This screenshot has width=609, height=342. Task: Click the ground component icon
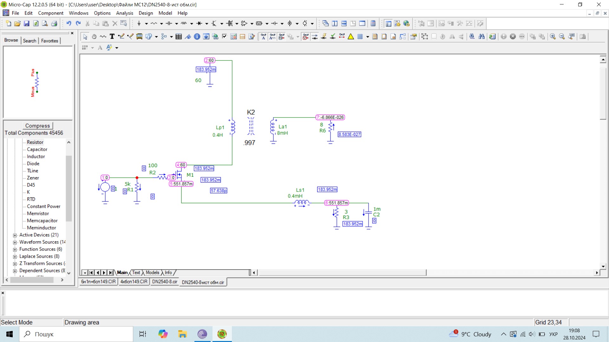[139, 23]
